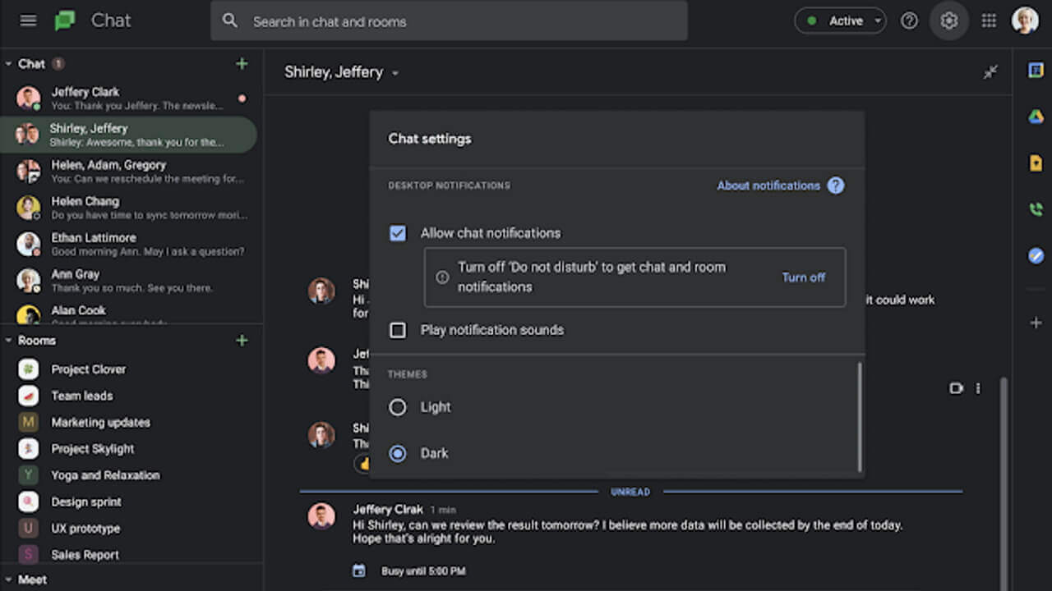Open the hamburger main menu
The image size is (1052, 591).
click(28, 21)
